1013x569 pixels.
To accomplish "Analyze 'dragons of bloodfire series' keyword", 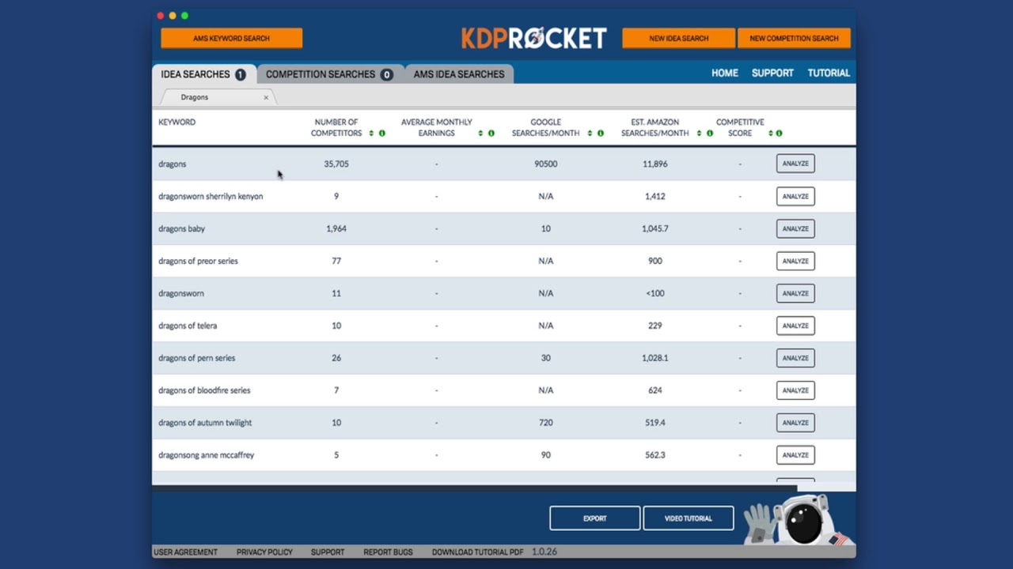I will 795,390.
